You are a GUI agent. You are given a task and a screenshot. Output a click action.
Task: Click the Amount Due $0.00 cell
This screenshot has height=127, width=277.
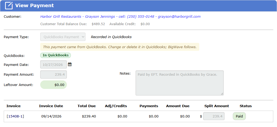point(185,116)
